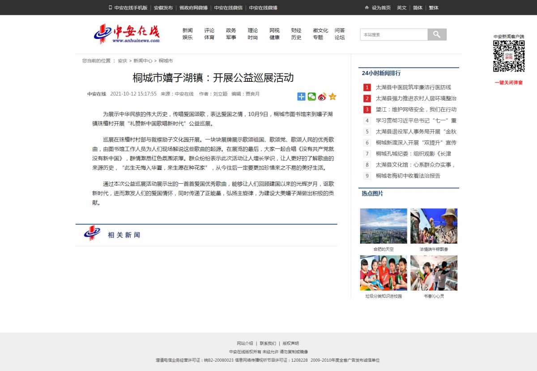Open the 财经 nav menu
Viewport: 537px width, 371px height.
(x=296, y=30)
